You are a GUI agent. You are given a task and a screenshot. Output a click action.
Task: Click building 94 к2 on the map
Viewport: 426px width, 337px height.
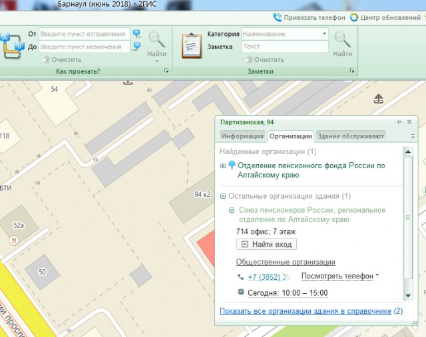coord(194,199)
